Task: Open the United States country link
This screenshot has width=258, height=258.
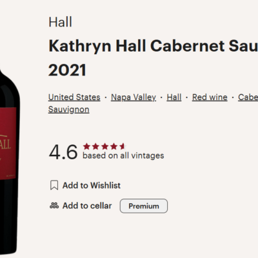Action: pyautogui.click(x=74, y=97)
